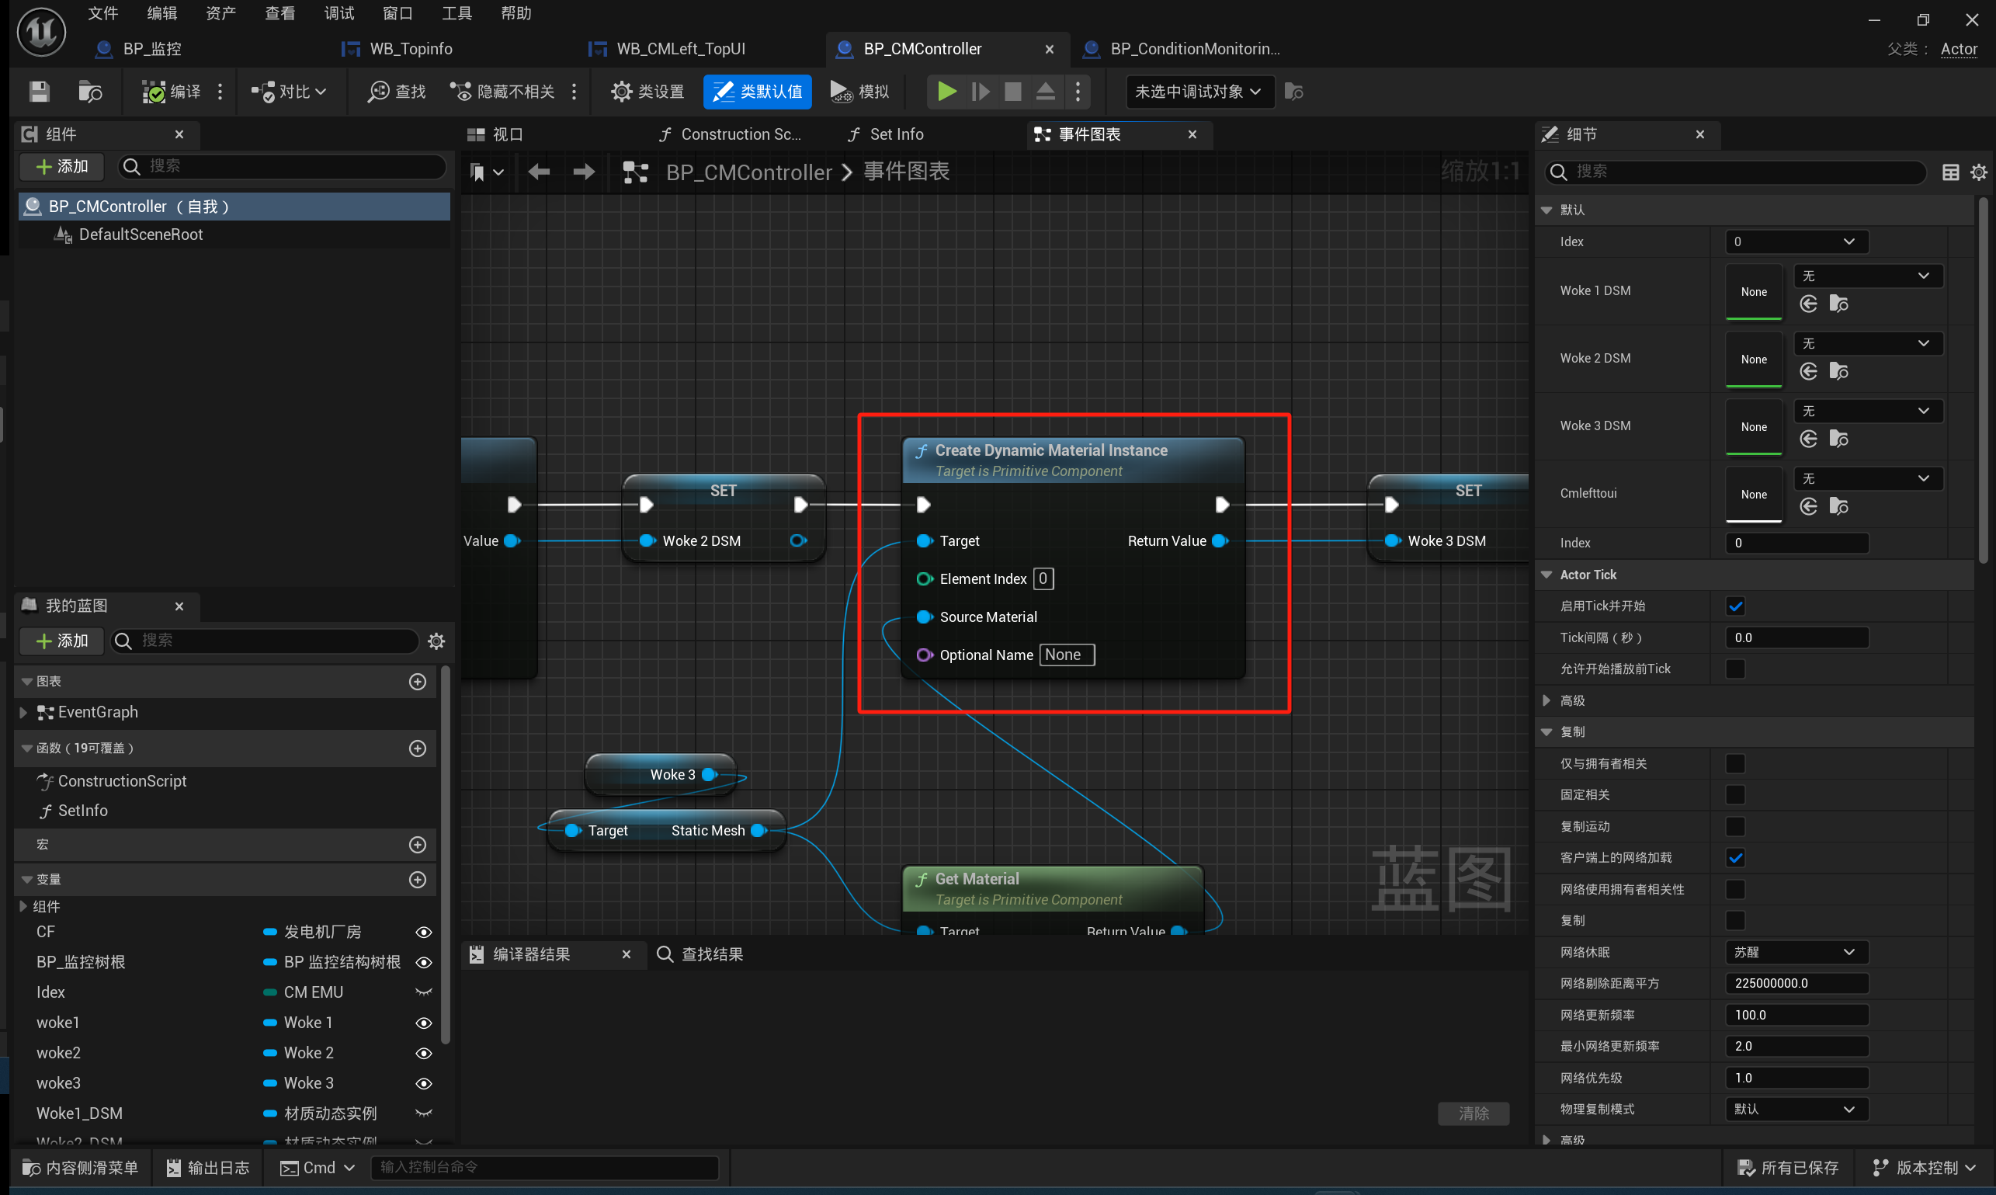Click the 类默认值 button
Screen dimensions: 1996x1195
point(758,92)
